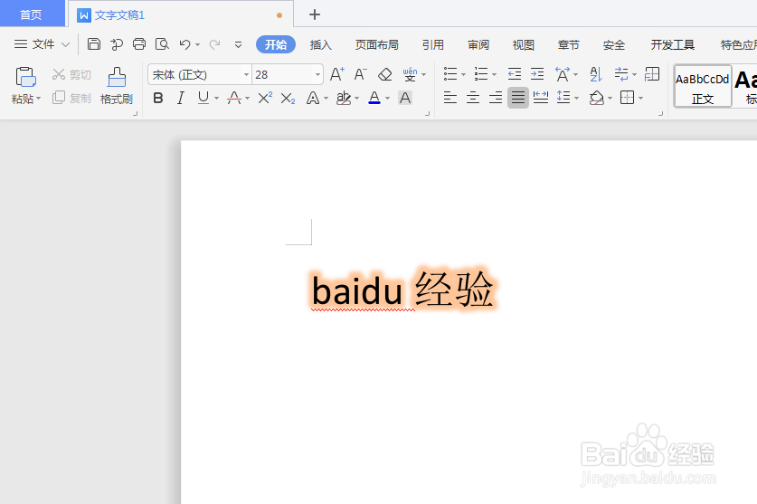Open the 引用 ribbon tab

[433, 45]
